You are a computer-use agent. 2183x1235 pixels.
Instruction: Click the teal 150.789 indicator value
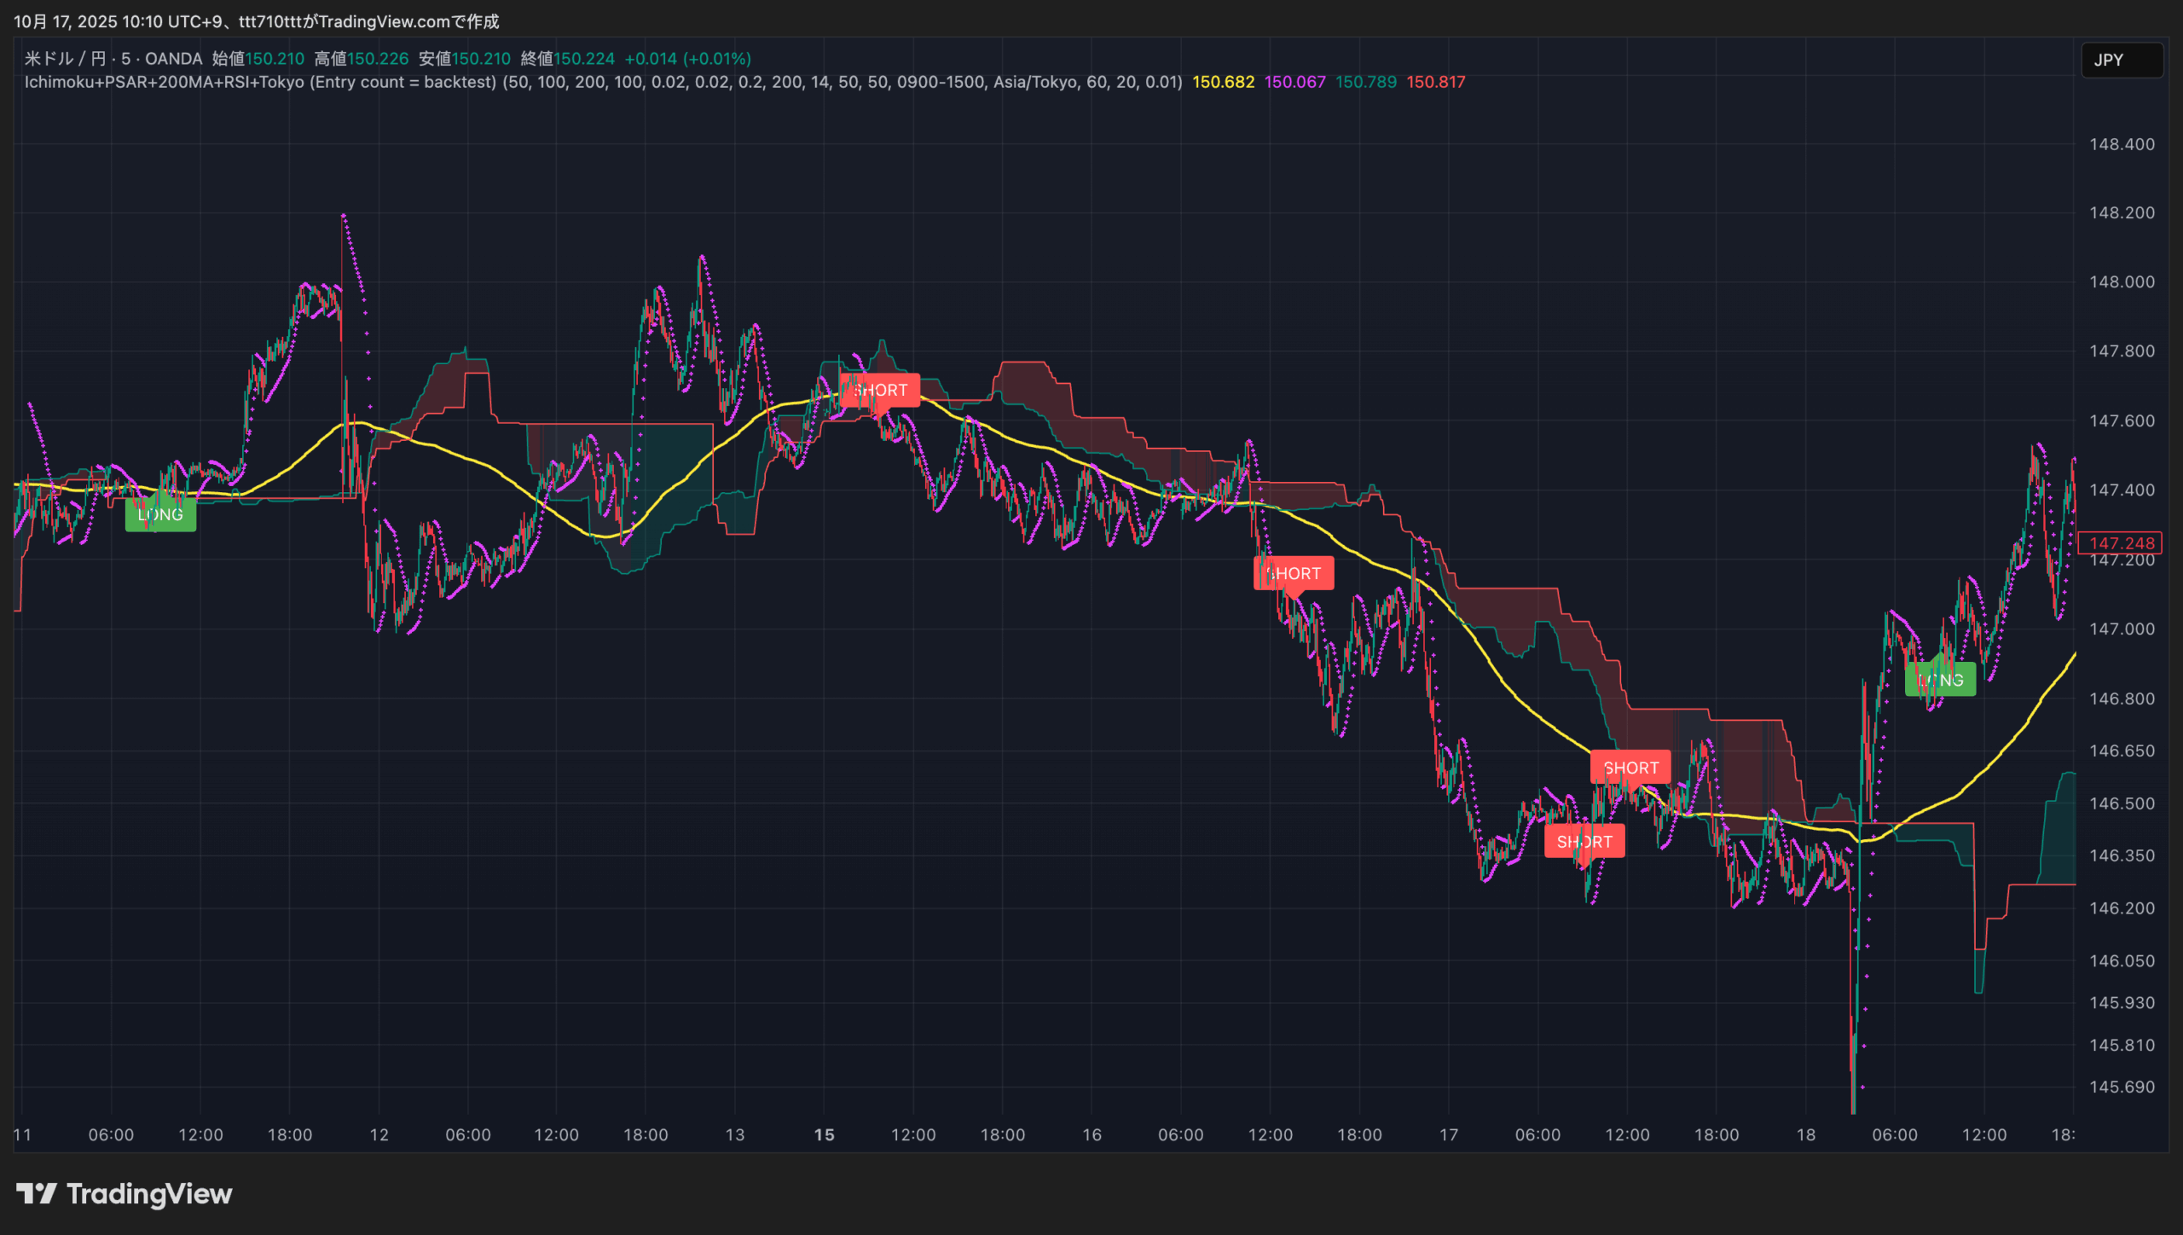pos(1365,83)
